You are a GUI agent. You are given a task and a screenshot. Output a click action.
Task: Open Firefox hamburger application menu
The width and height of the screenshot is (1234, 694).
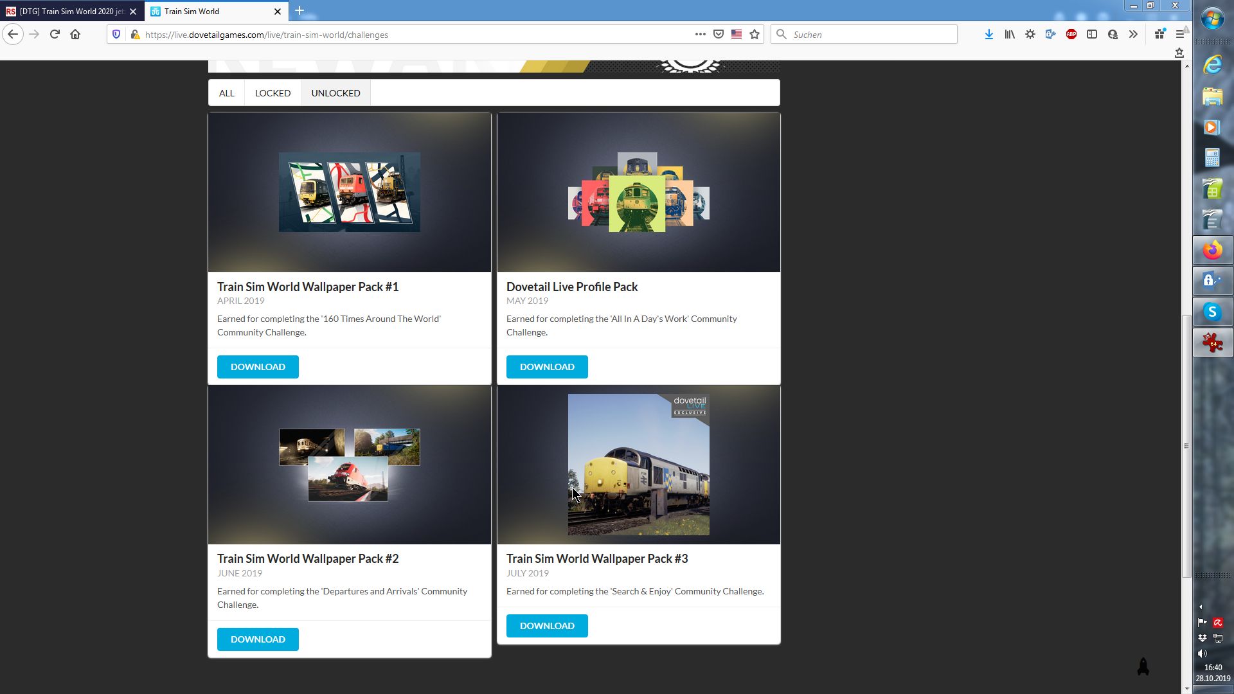coord(1179,35)
